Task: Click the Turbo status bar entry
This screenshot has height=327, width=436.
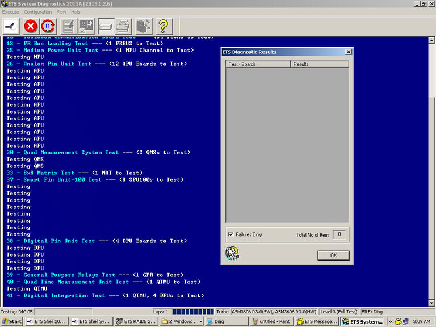Action: [x=222, y=312]
